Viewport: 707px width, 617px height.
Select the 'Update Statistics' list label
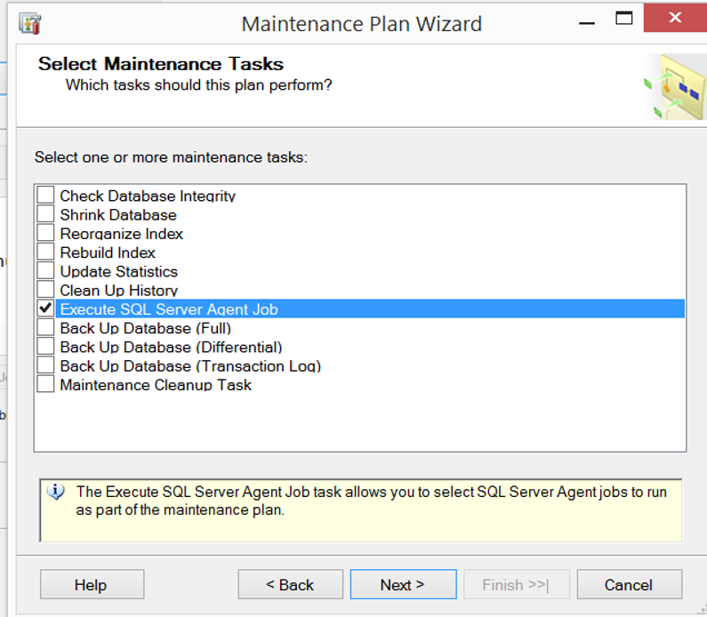(119, 272)
